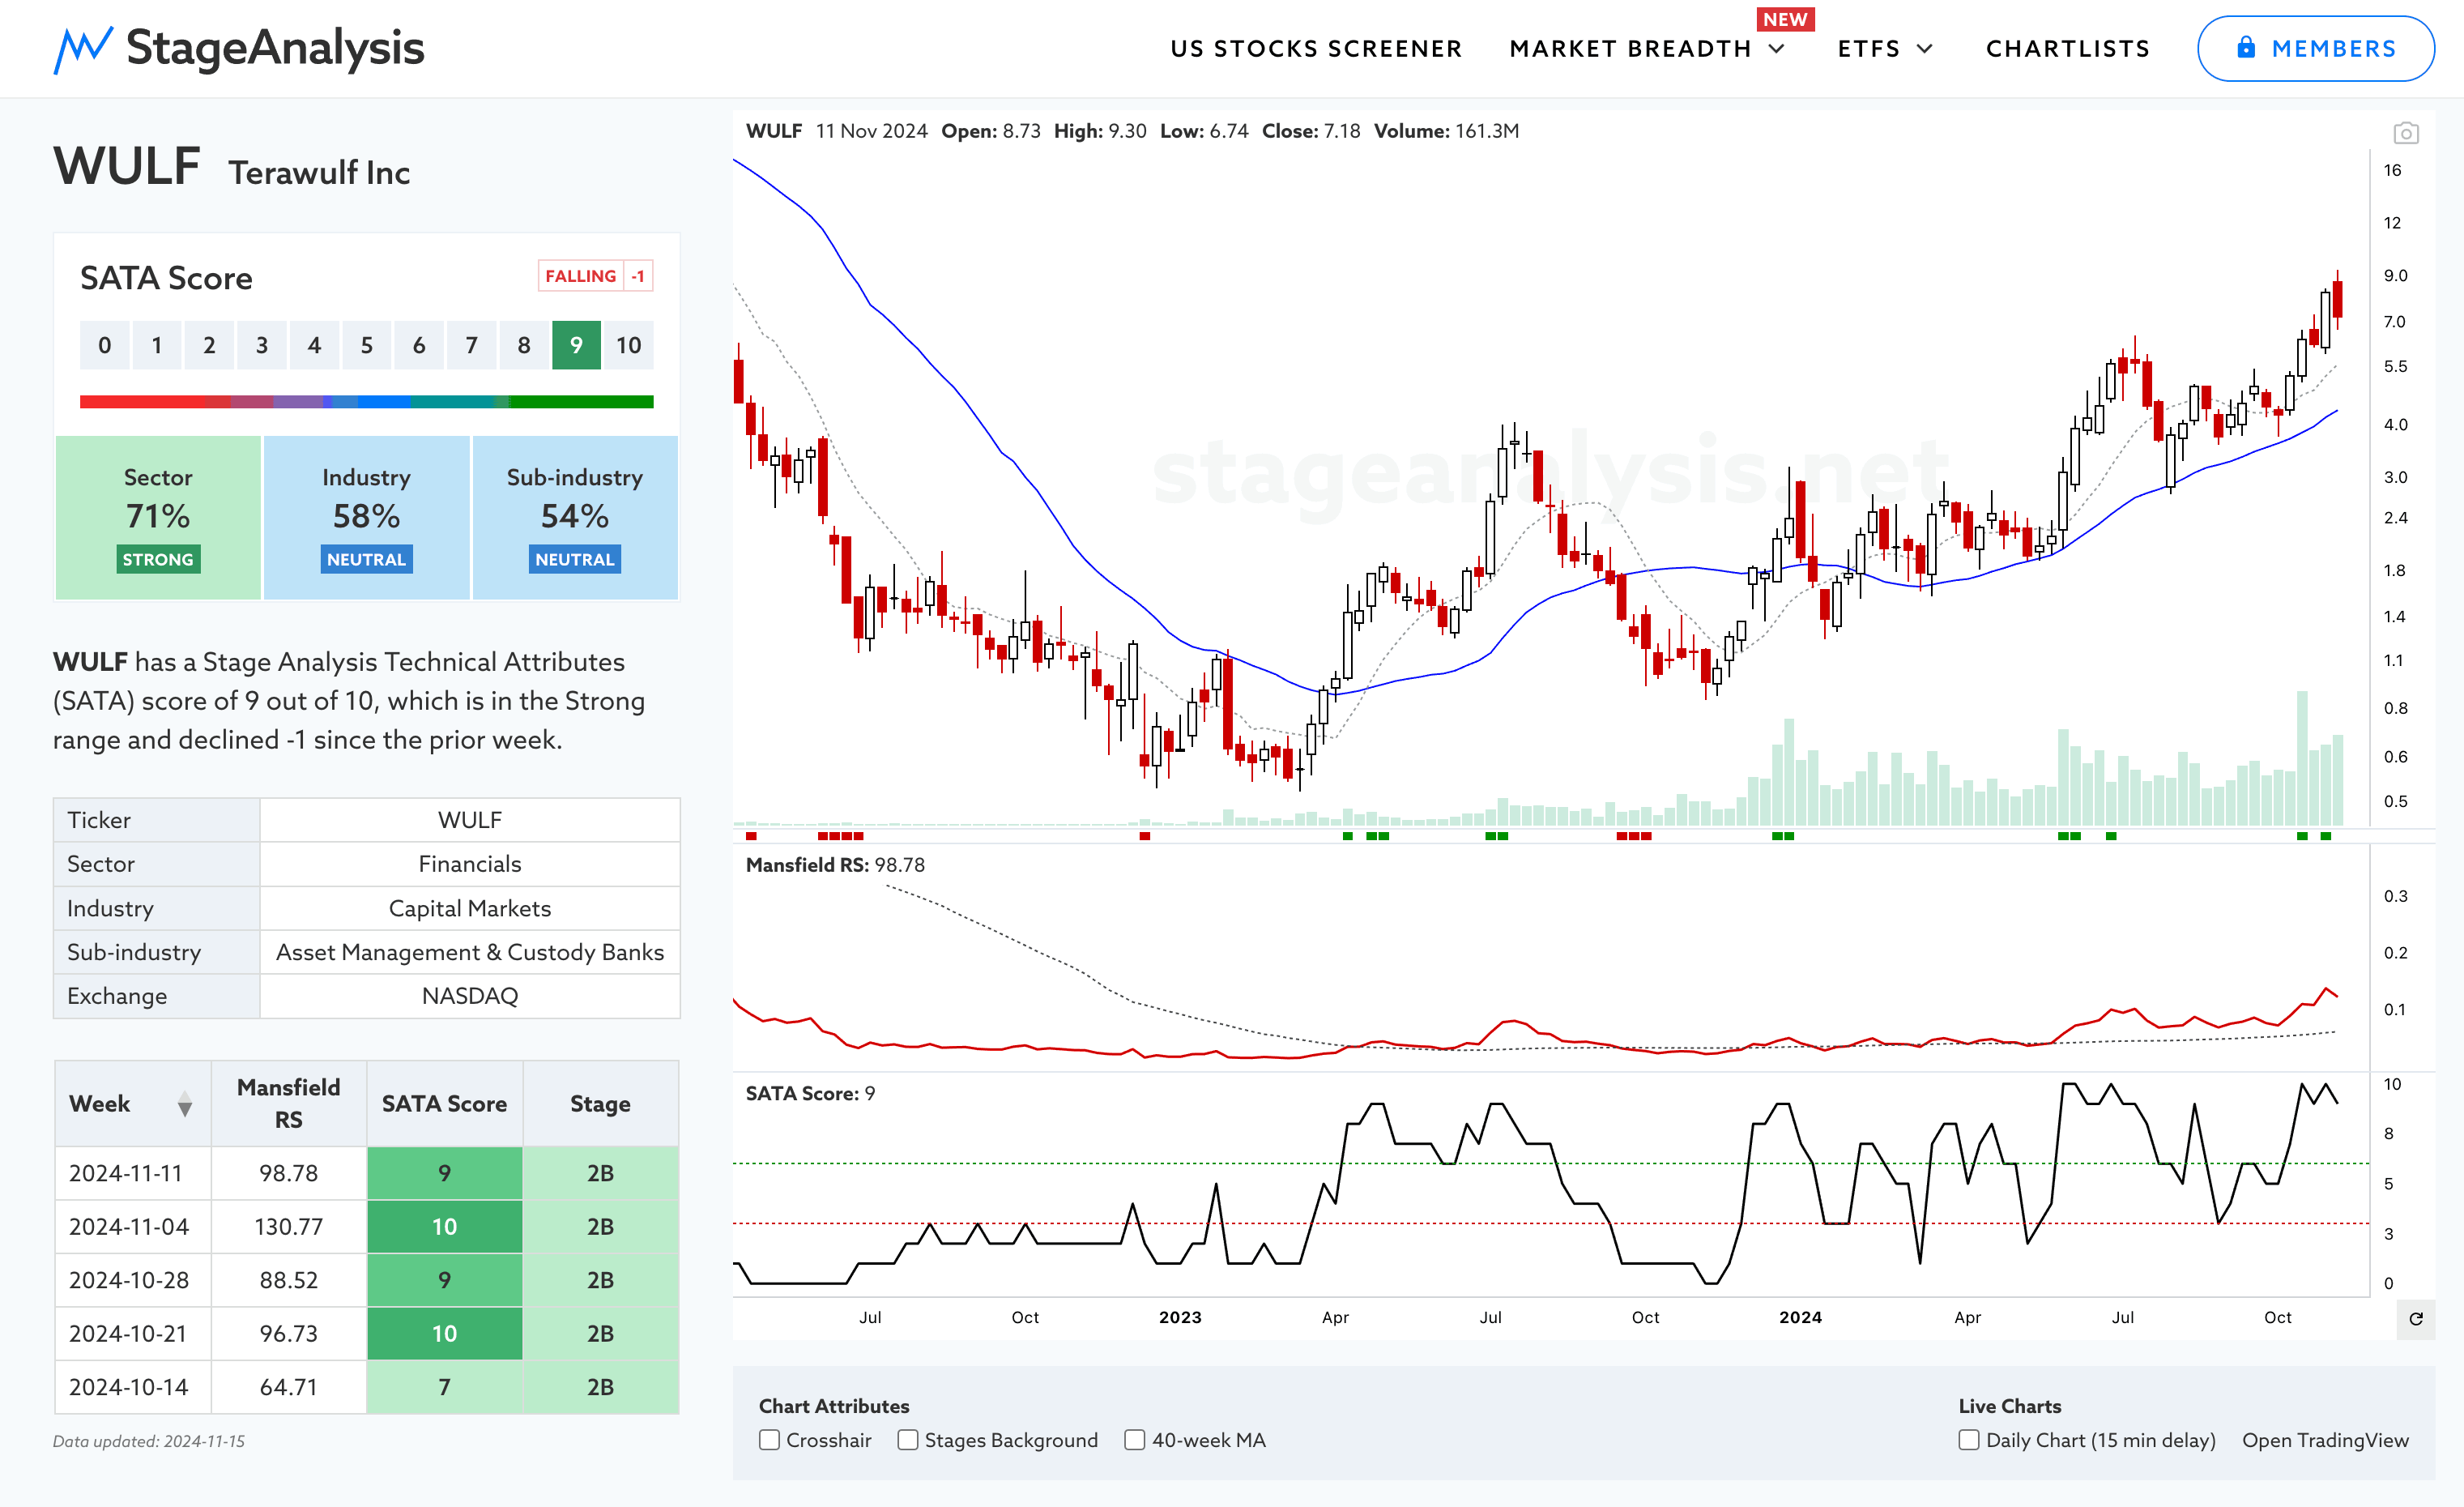Click the Data updated 2024-11-15 note
This screenshot has width=2464, height=1507.
pyautogui.click(x=148, y=1441)
